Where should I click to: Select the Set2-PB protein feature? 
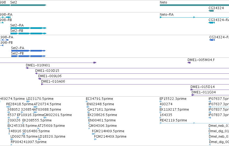coord(28,56)
